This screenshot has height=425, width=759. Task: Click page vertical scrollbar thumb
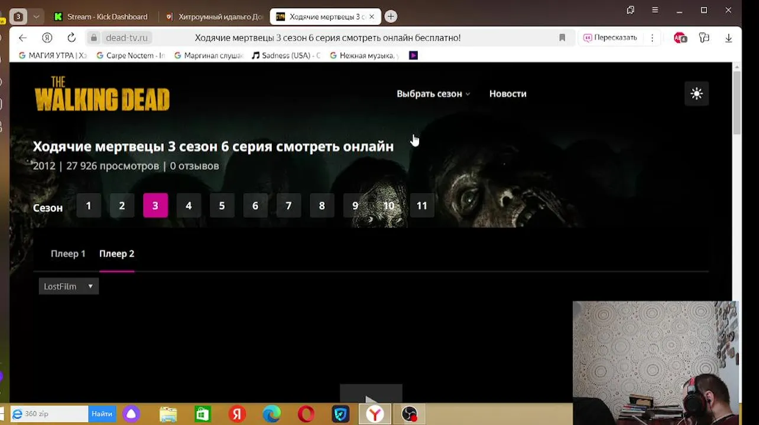737,102
